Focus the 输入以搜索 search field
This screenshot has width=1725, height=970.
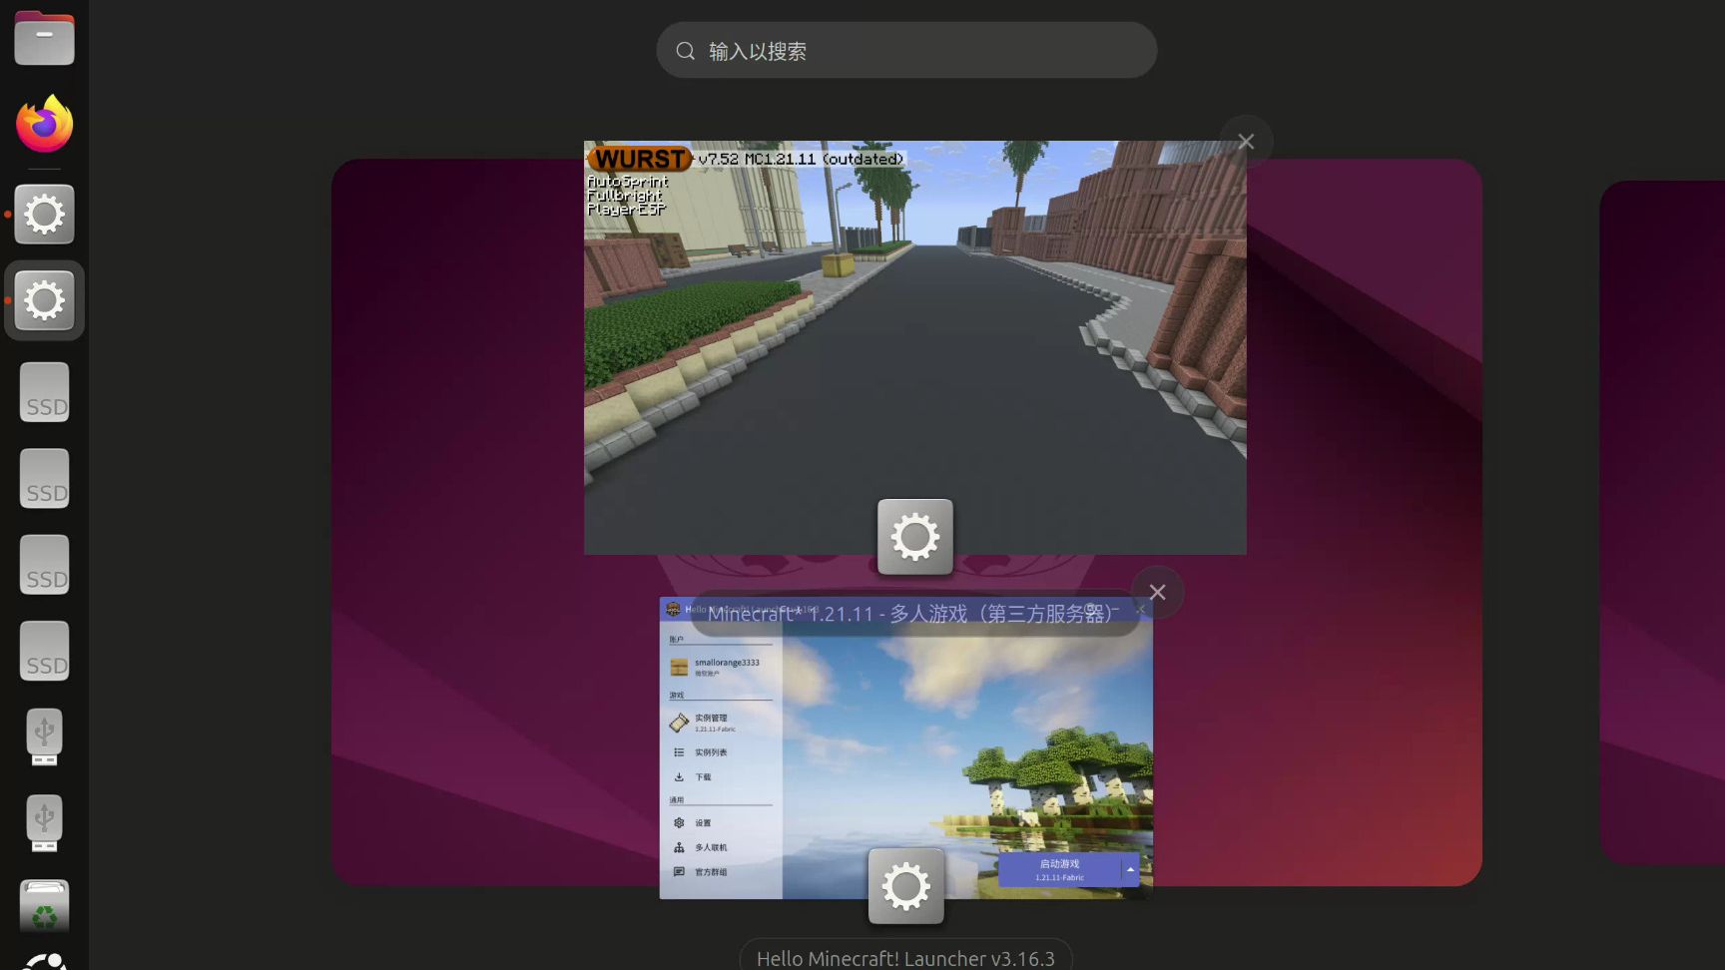pyautogui.click(x=906, y=50)
